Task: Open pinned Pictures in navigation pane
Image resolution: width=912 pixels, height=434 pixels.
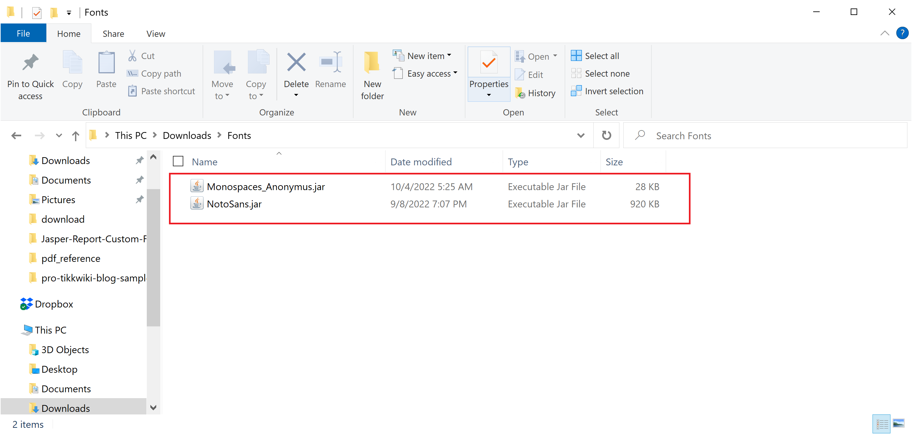Action: pyautogui.click(x=58, y=200)
